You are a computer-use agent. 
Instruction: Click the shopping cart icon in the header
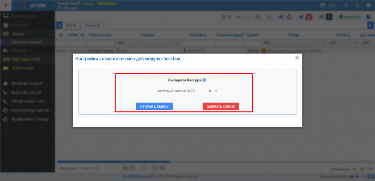[x=346, y=5]
